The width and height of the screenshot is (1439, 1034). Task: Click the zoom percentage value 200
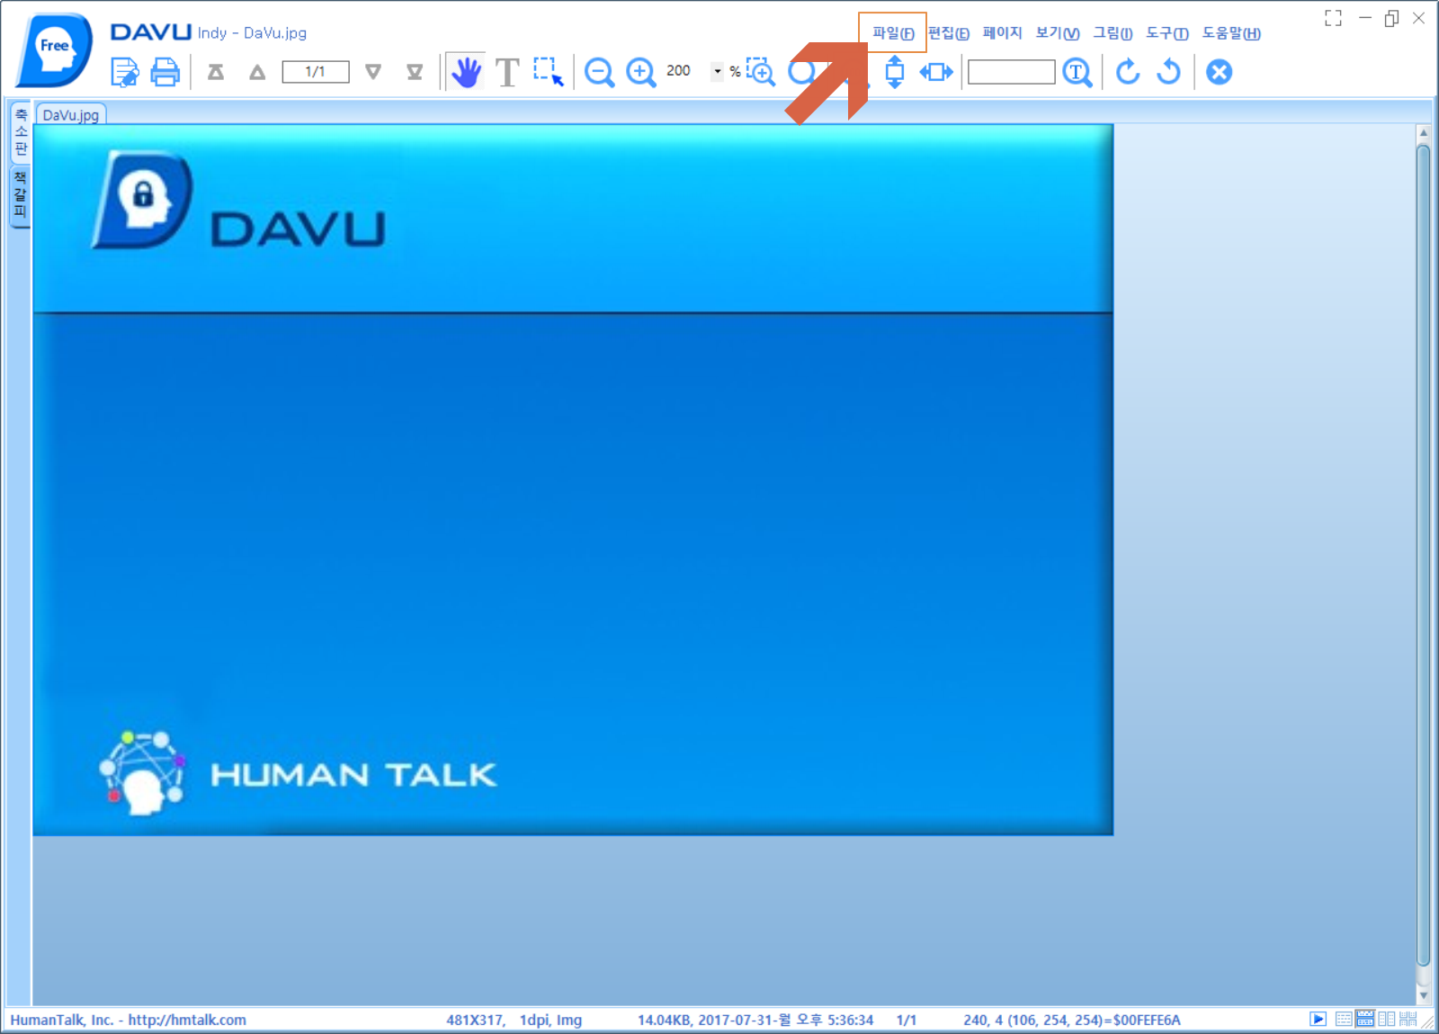click(x=678, y=70)
